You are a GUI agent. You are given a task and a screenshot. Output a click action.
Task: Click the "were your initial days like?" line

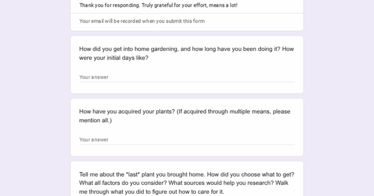tap(113, 58)
